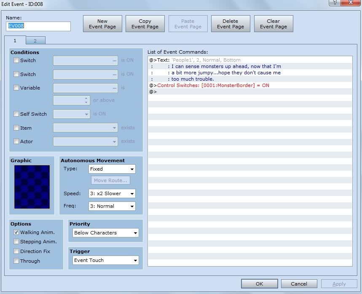
Task: Enable the first Switch condition checkbox
Action: [16, 60]
